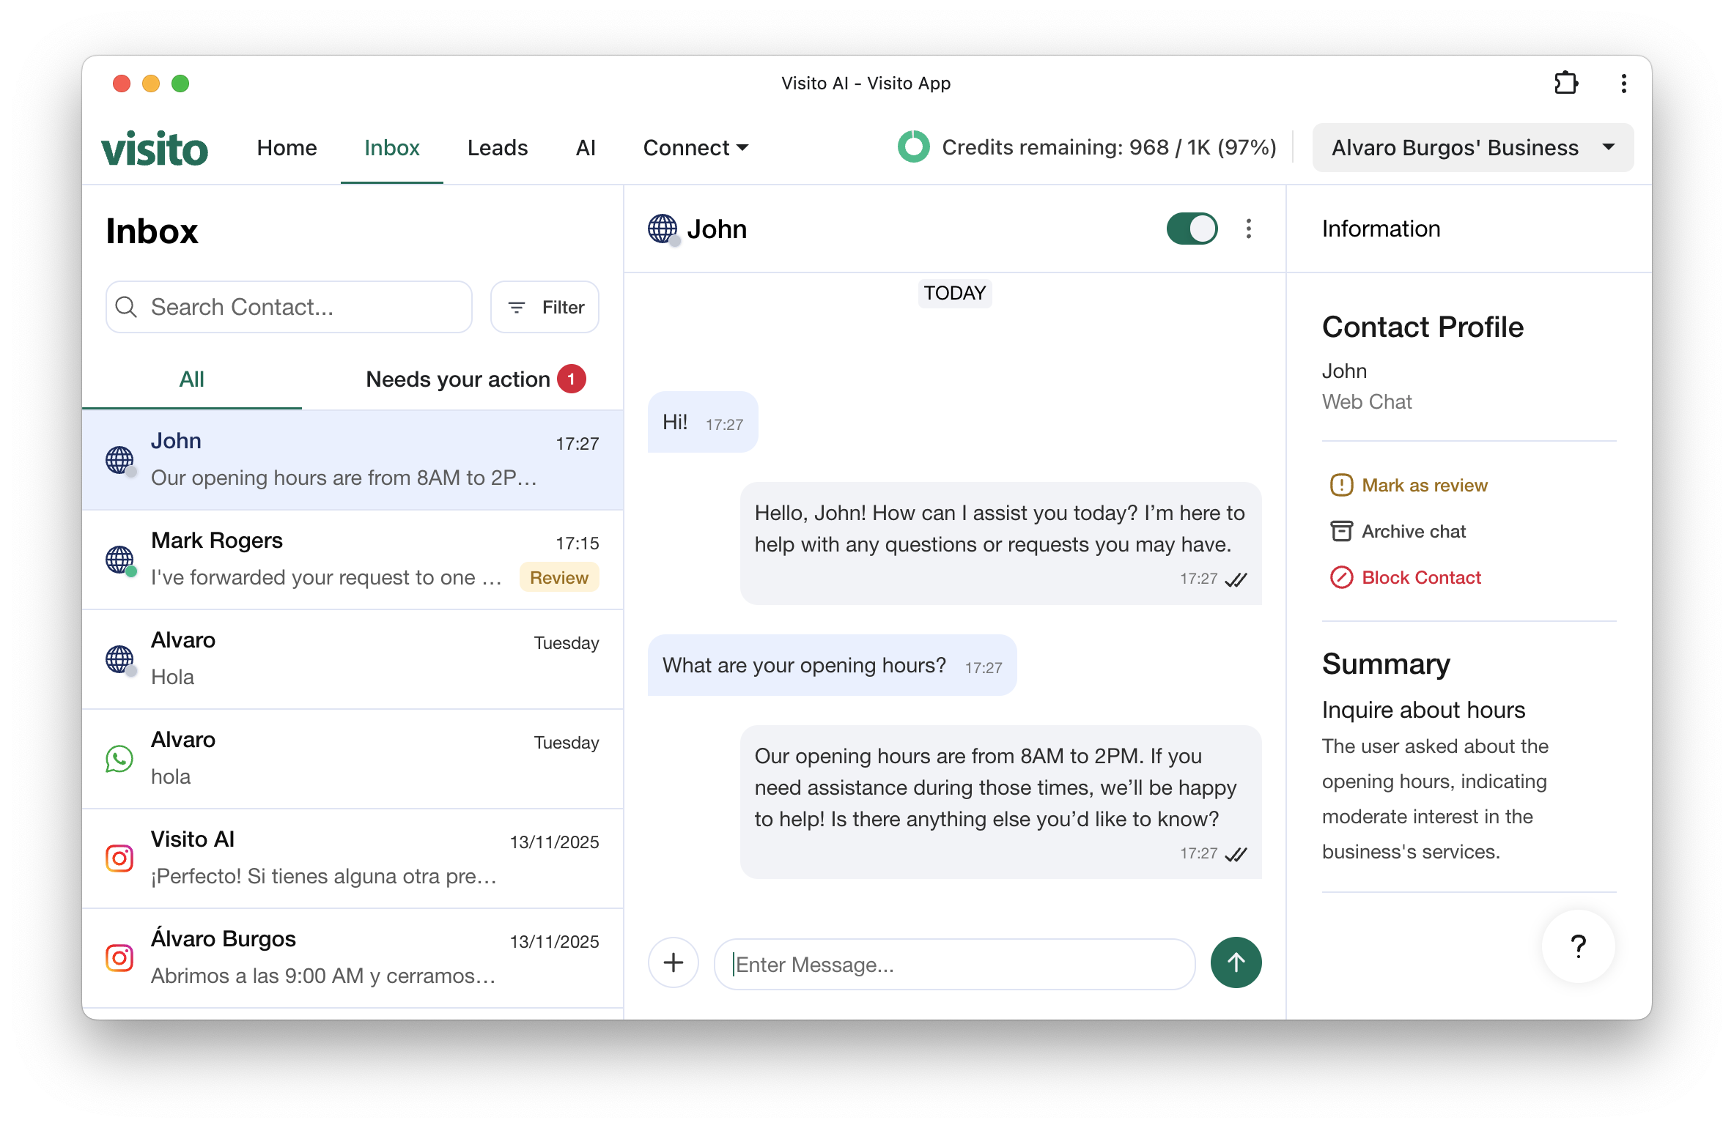This screenshot has width=1734, height=1128.
Task: Click the credits remaining ring icon
Action: tap(913, 146)
